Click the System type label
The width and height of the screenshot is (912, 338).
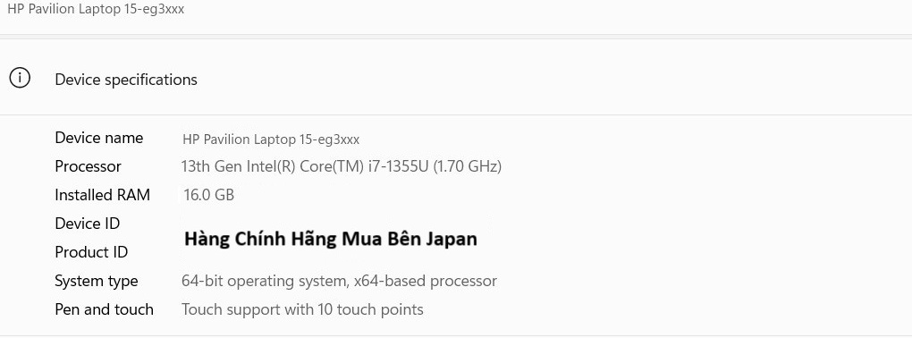click(97, 281)
